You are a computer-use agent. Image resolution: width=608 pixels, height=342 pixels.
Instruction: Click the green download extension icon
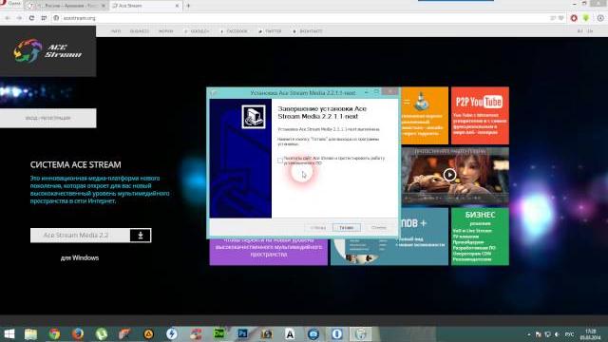(586, 18)
